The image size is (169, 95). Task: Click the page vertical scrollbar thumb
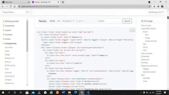tap(168, 18)
